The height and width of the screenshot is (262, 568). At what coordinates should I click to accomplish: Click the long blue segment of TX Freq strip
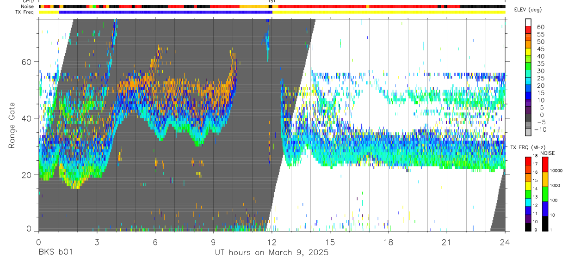coord(166,12)
